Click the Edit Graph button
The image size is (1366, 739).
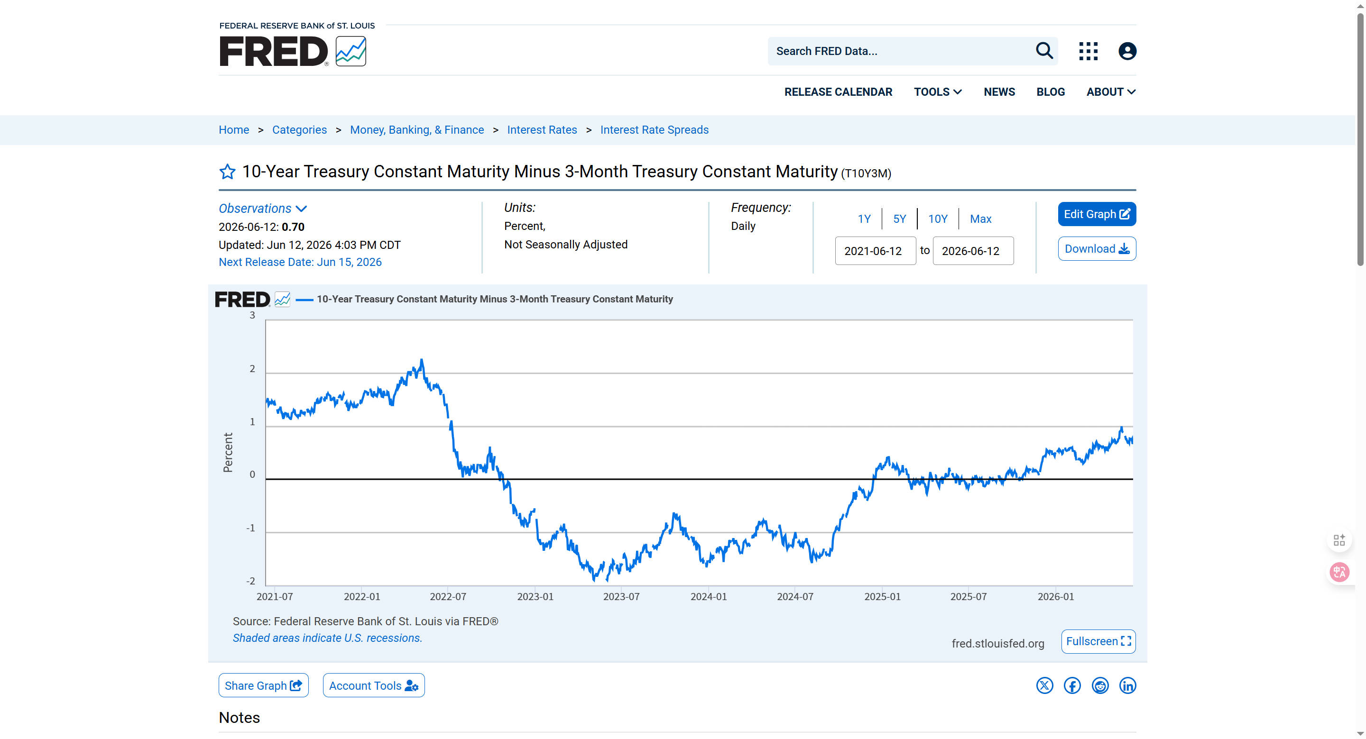[x=1097, y=214]
